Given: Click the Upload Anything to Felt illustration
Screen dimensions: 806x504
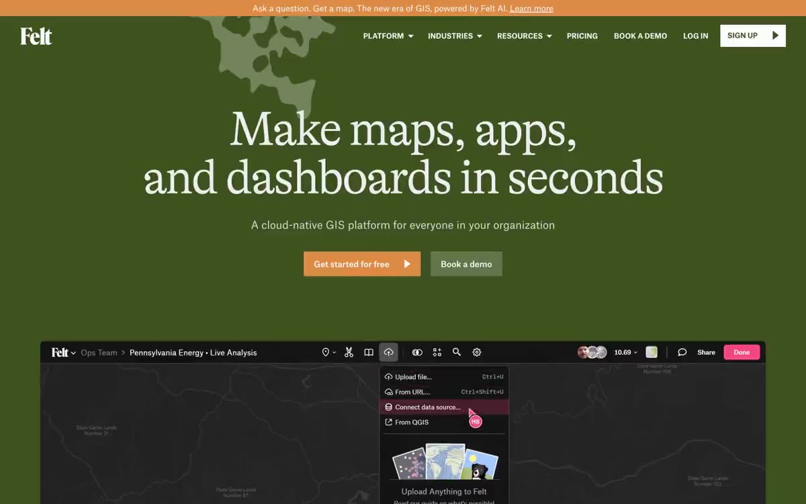Looking at the screenshot, I should click(445, 463).
